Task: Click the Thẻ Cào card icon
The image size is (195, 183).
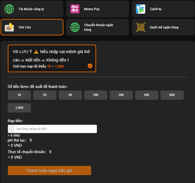Action: point(9,27)
